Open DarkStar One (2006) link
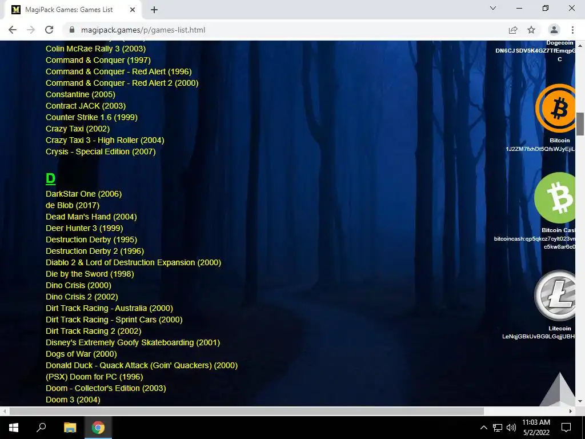This screenshot has height=439, width=585. (83, 194)
